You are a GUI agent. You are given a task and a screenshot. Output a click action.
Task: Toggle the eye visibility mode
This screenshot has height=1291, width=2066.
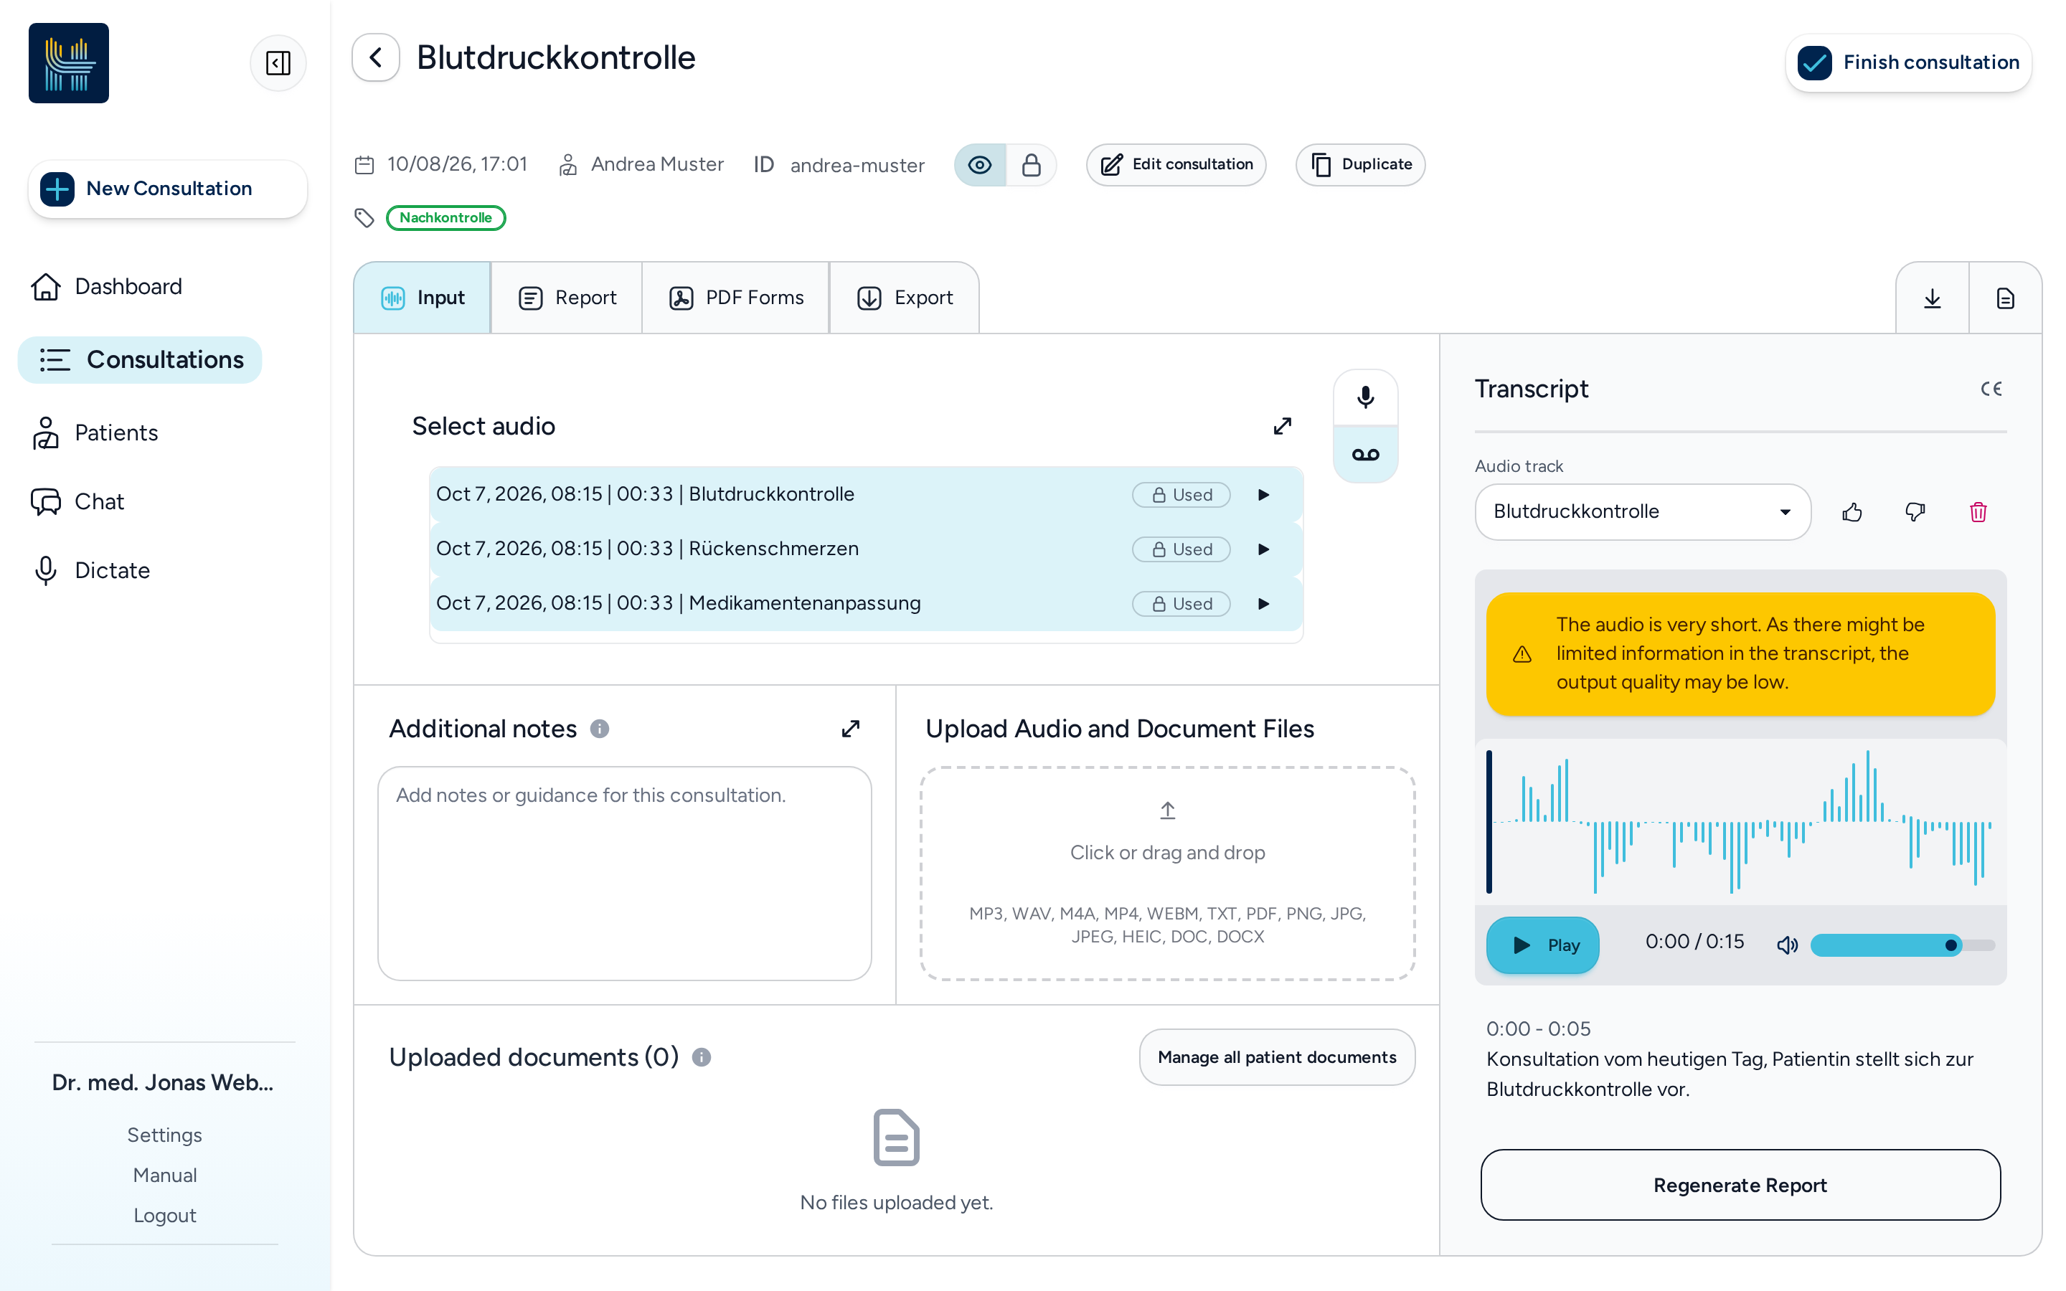point(980,165)
